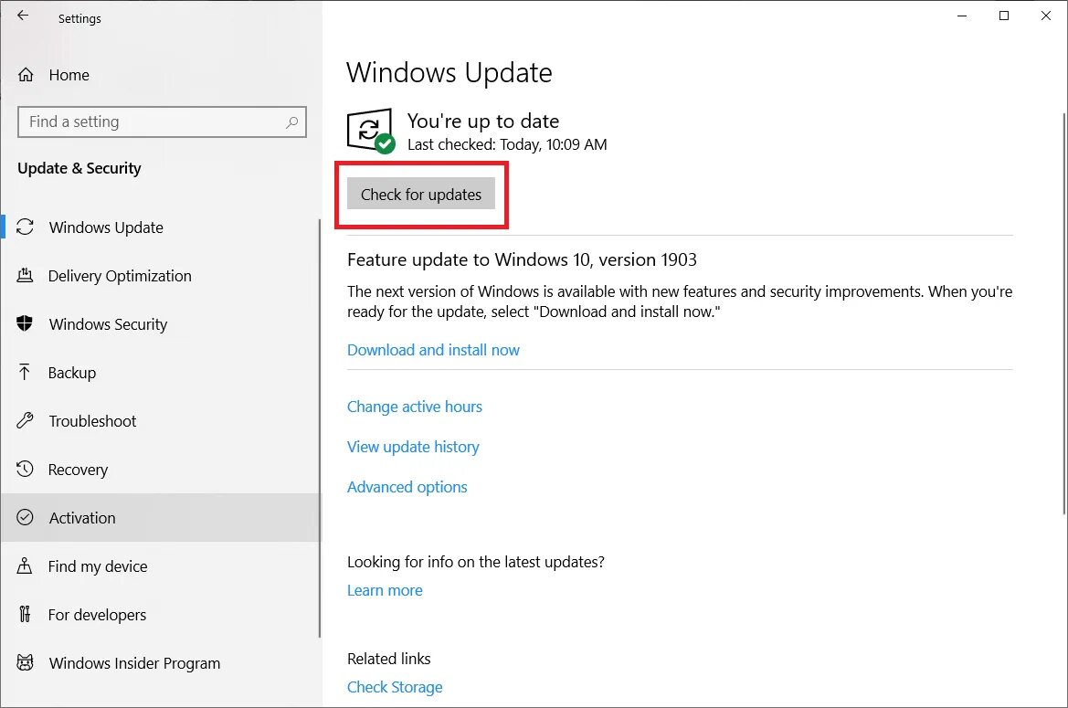Focus the Find a setting search box

pos(162,122)
